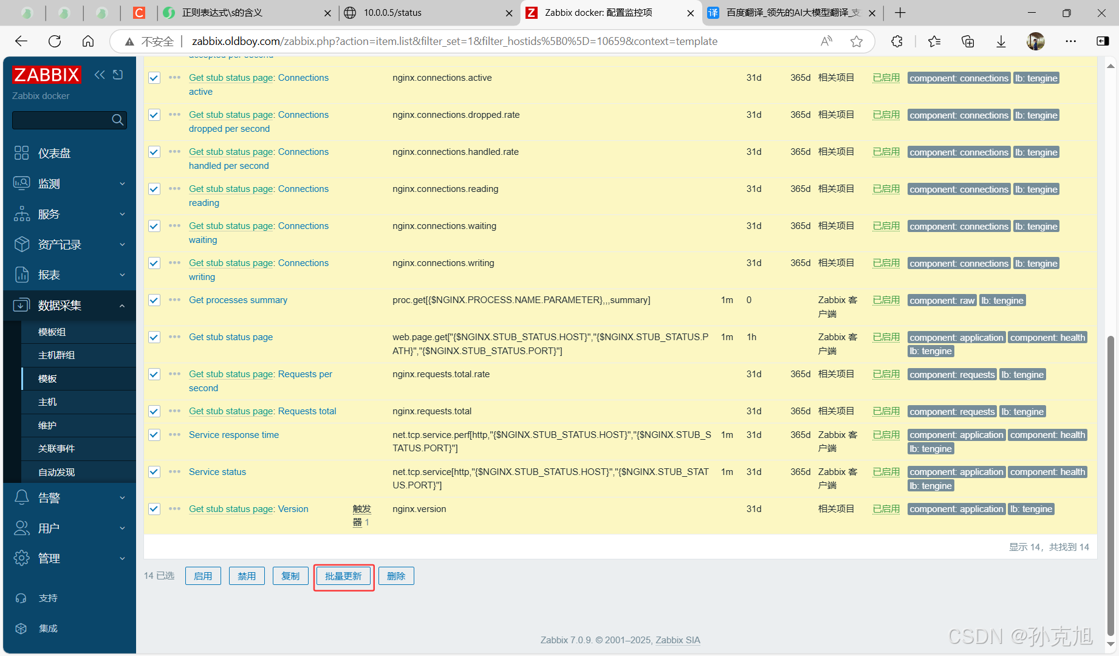Click the browser refresh icon

(55, 41)
